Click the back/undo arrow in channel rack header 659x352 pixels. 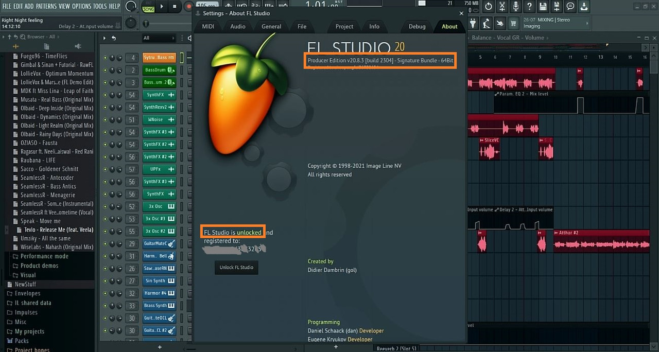(114, 38)
